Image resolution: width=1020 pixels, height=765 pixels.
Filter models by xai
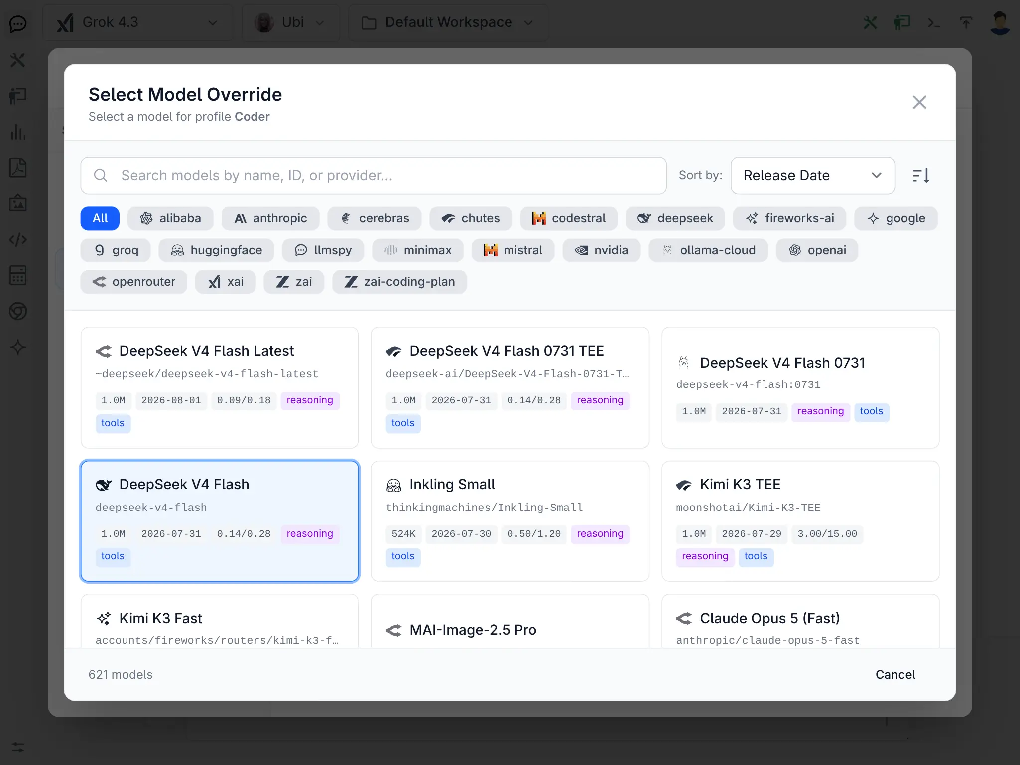226,282
